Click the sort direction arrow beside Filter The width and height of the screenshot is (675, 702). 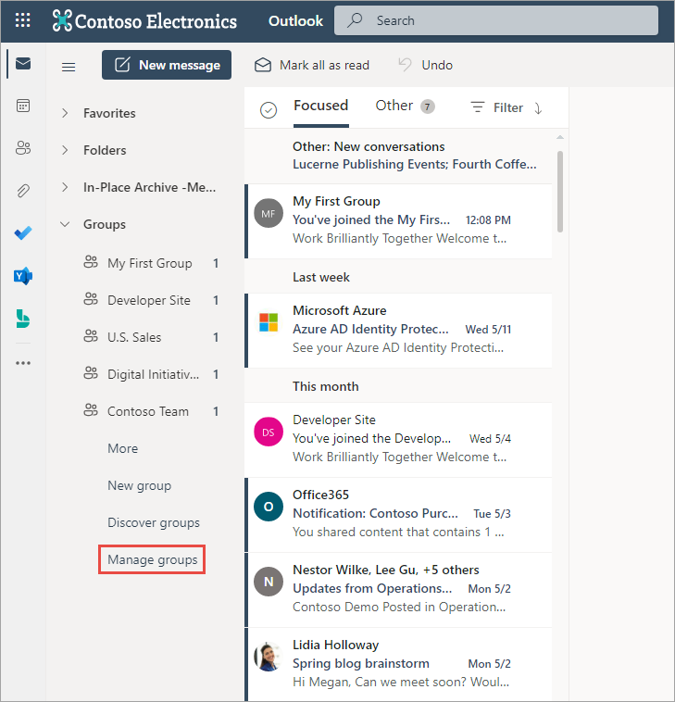[538, 108]
